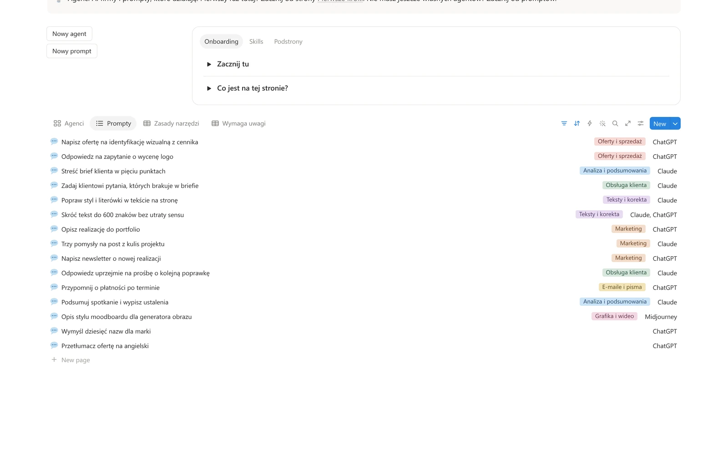
Task: Open the sort arrows icon
Action: (x=577, y=123)
